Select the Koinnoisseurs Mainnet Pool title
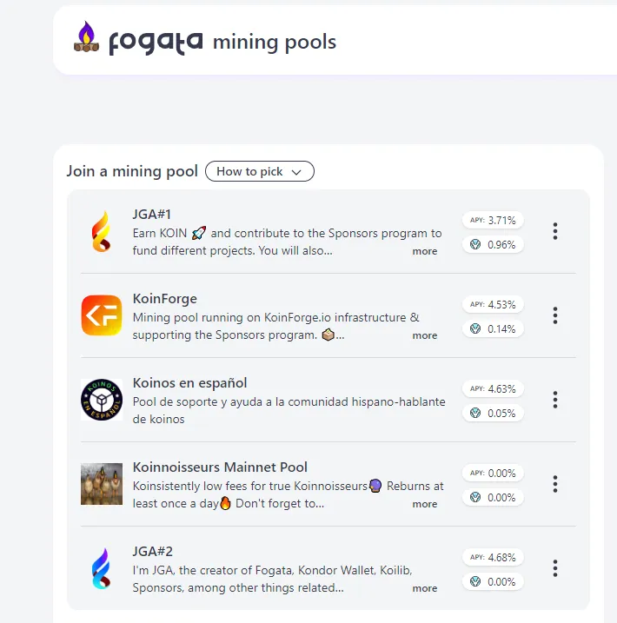The image size is (617, 623). [x=220, y=467]
